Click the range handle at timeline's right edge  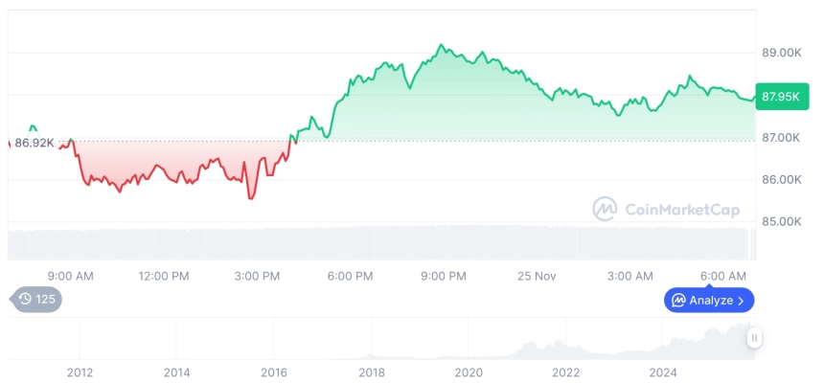pos(755,337)
